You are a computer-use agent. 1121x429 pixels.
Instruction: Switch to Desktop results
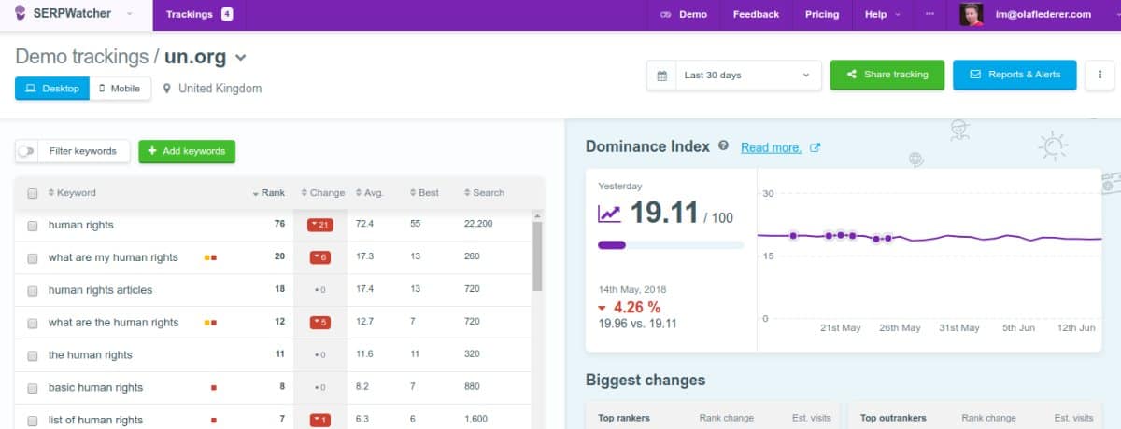(x=52, y=89)
